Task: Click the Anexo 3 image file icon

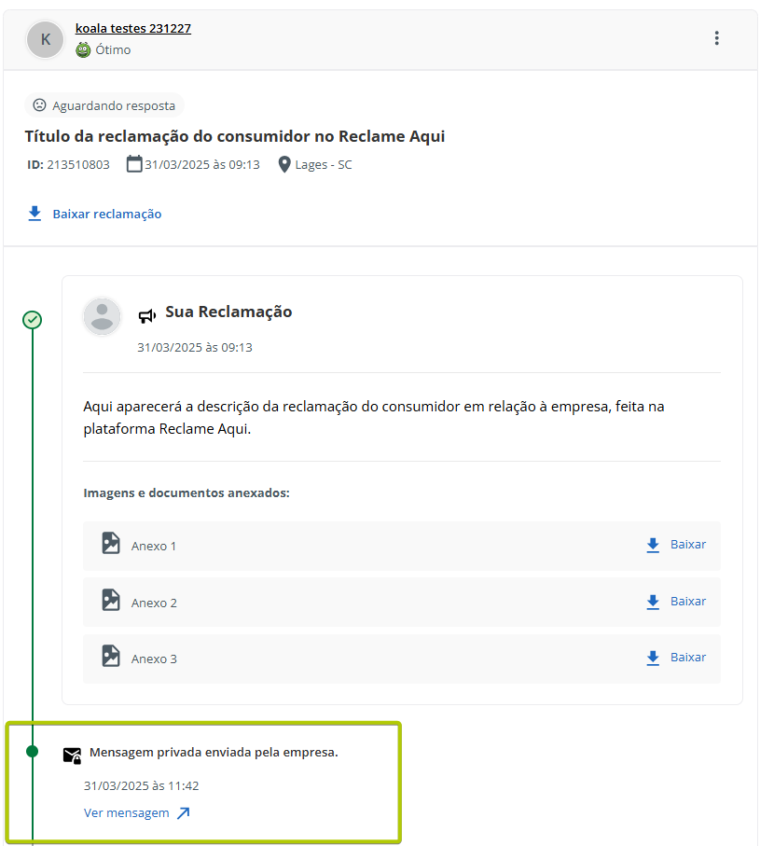Action: (111, 657)
